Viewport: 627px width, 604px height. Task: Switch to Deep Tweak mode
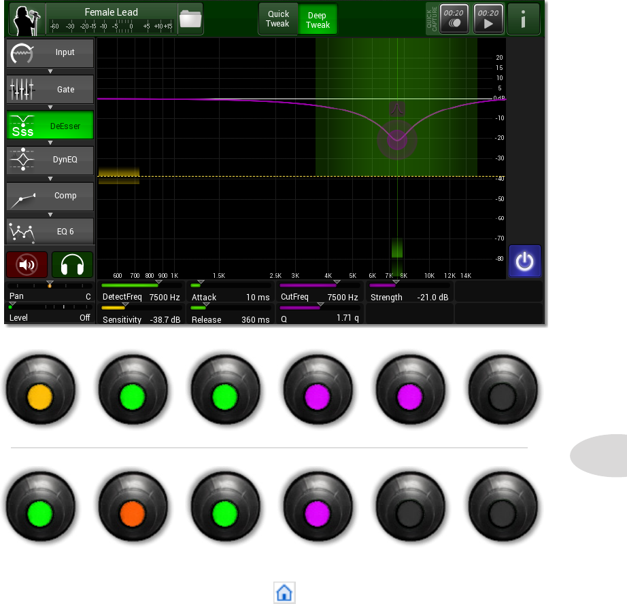click(318, 19)
